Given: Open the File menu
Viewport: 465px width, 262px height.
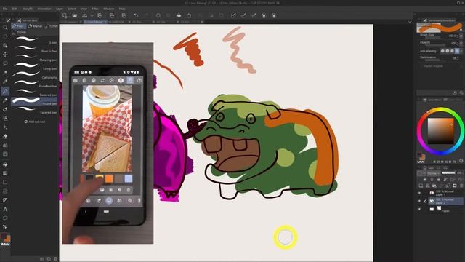Looking at the screenshot, I should click(x=5, y=9).
